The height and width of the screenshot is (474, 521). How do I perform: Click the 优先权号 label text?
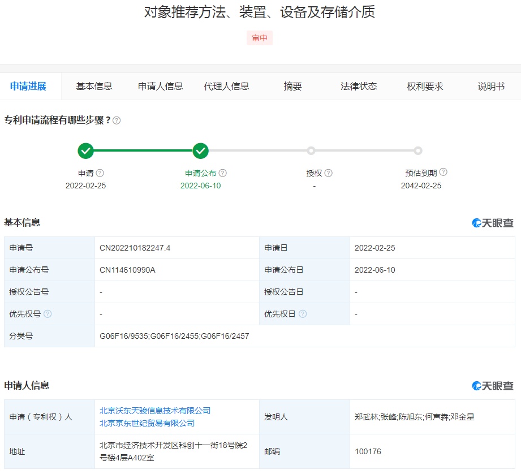tap(25, 314)
